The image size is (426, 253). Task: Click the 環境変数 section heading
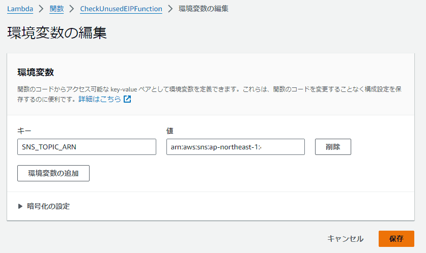pos(36,72)
